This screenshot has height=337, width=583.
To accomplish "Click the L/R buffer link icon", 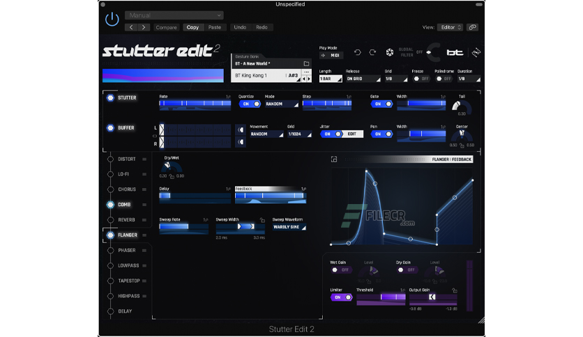I will click(155, 136).
